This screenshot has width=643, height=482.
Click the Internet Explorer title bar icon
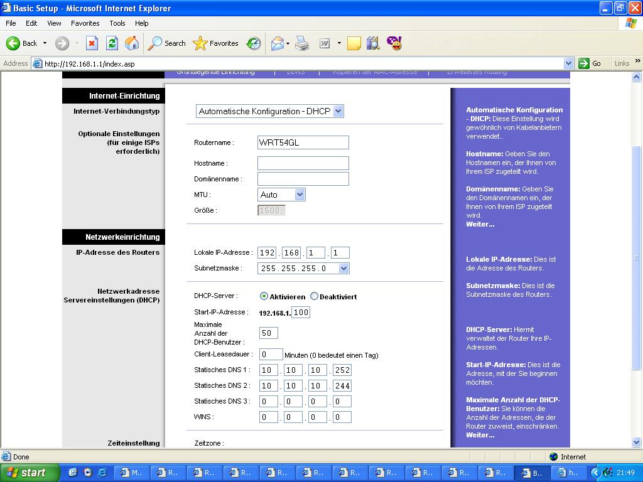point(6,8)
